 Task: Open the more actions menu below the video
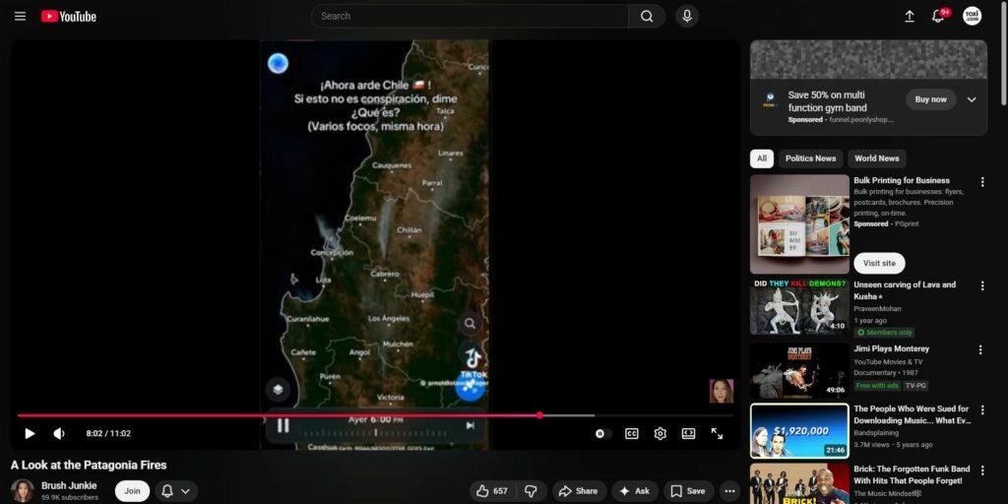(x=729, y=491)
